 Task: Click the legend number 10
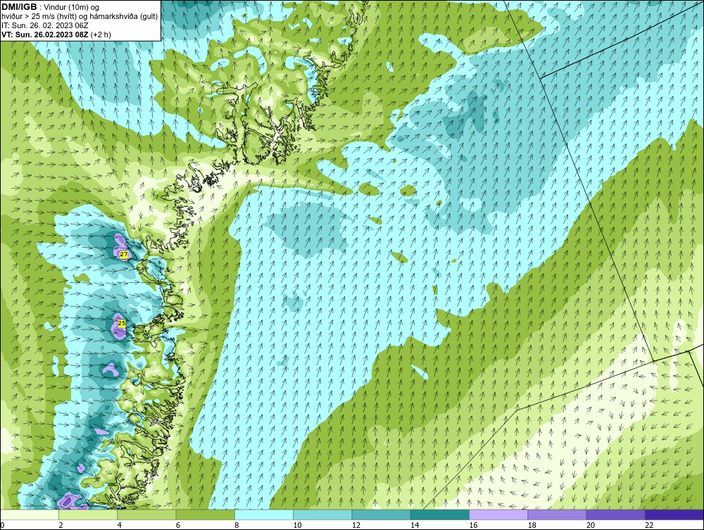coord(297,526)
